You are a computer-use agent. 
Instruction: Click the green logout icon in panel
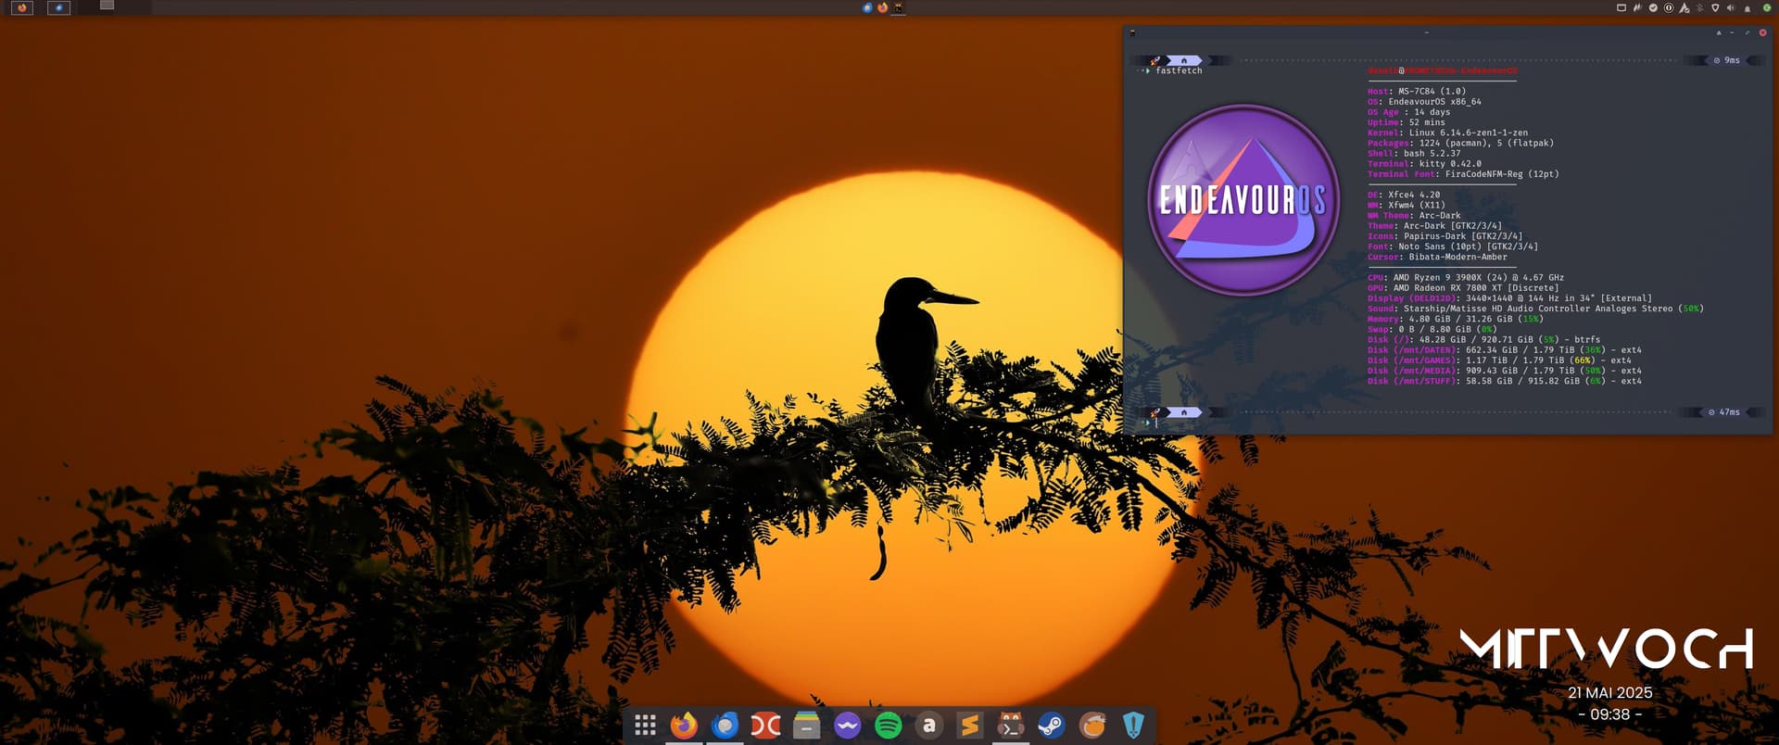click(1767, 7)
